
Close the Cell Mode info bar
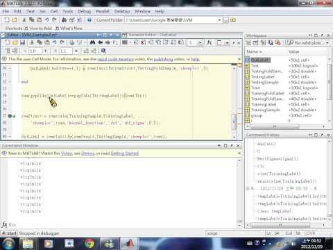tap(239, 59)
